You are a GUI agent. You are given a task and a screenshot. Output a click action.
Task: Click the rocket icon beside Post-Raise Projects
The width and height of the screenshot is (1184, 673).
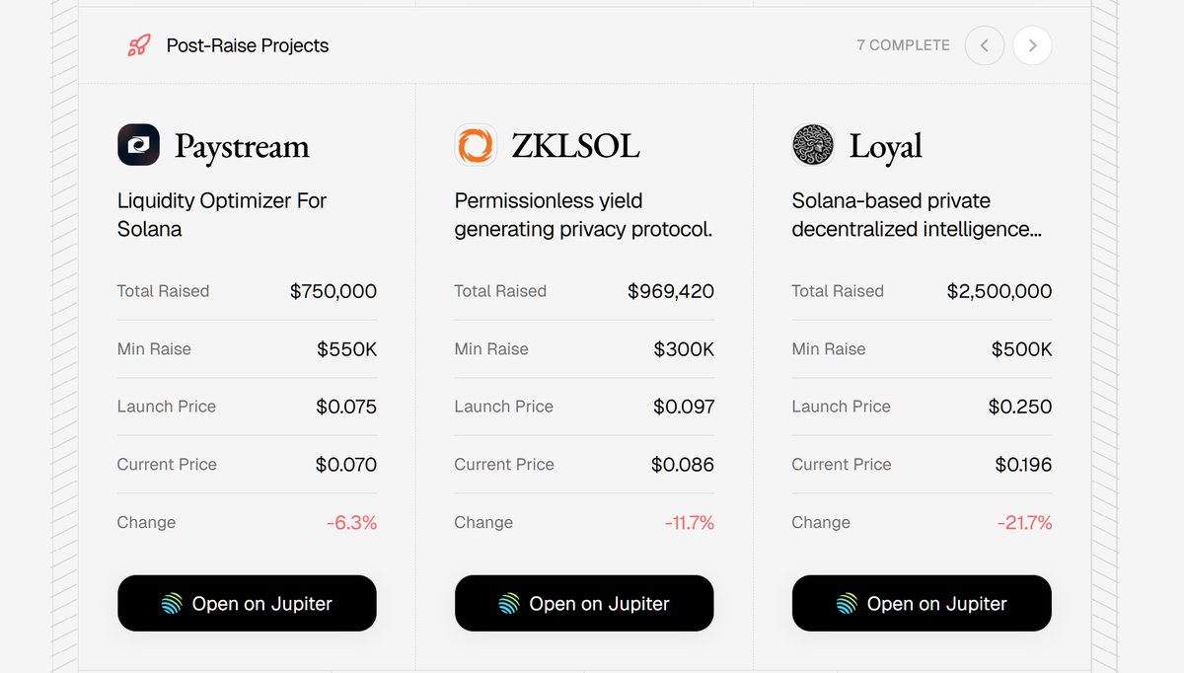click(138, 45)
